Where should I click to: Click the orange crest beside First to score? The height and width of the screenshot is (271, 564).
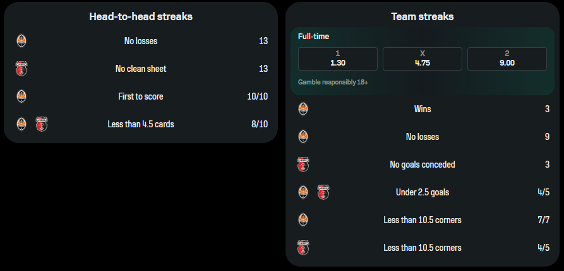(21, 96)
